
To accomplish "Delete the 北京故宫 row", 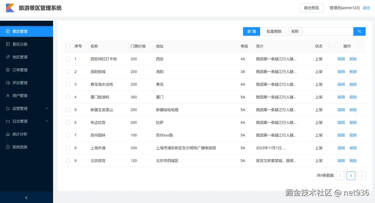I will pos(353,160).
